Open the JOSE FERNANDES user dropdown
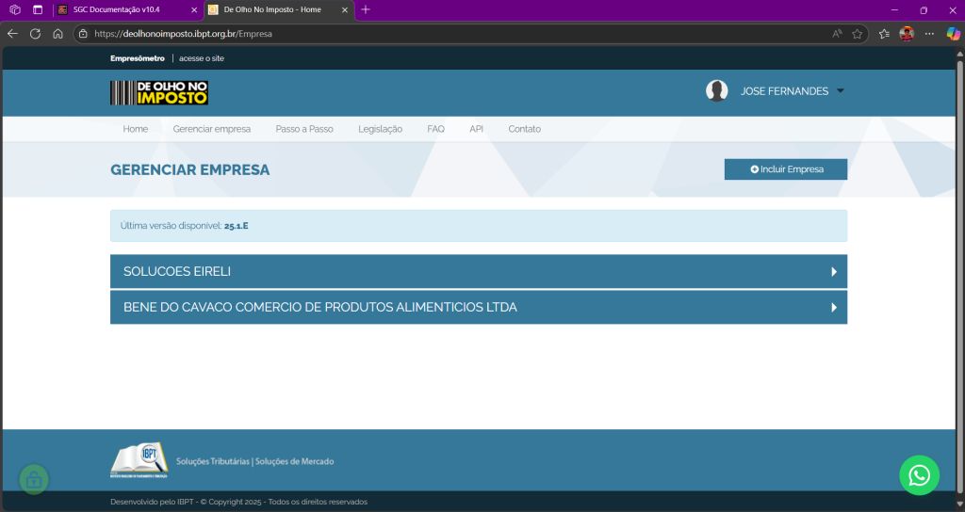Screen dimensions: 965x512 coord(792,91)
